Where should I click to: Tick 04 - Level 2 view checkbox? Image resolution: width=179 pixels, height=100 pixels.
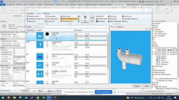tap(157, 58)
